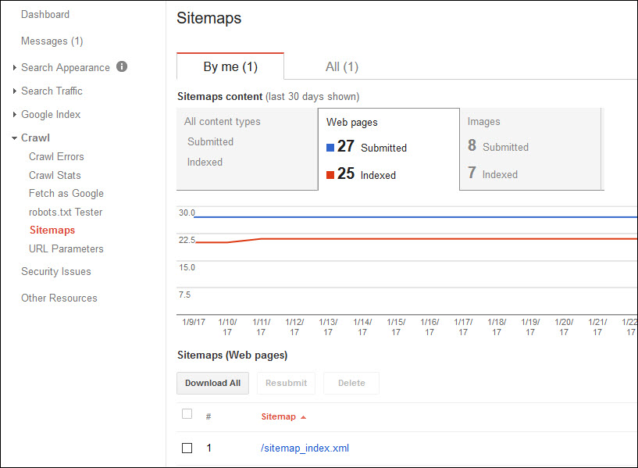The height and width of the screenshot is (468, 638).
Task: Go to robots.txt Tester page
Action: (x=66, y=213)
